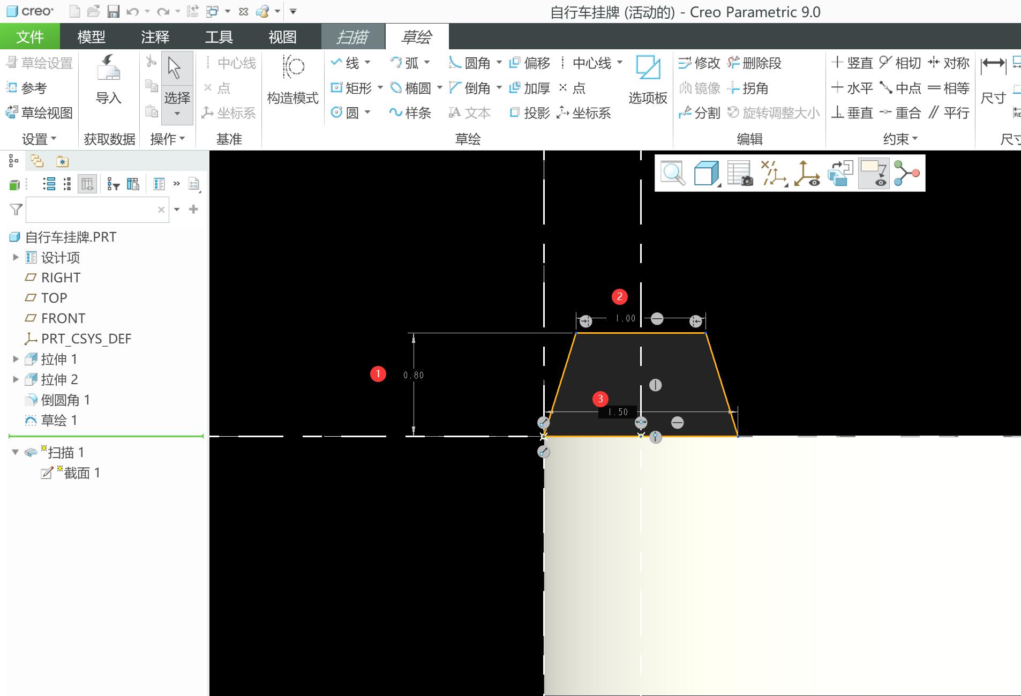Image resolution: width=1021 pixels, height=696 pixels.
Task: Select the 椭圆 (Ellipse) tool
Action: pyautogui.click(x=410, y=88)
